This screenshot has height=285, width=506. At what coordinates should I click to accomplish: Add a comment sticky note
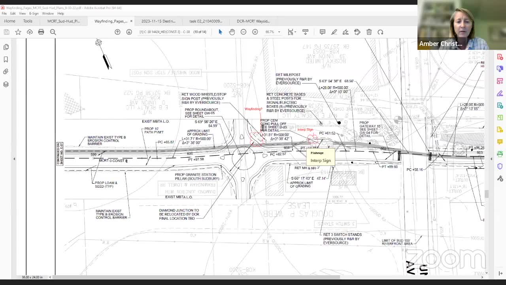click(x=323, y=32)
